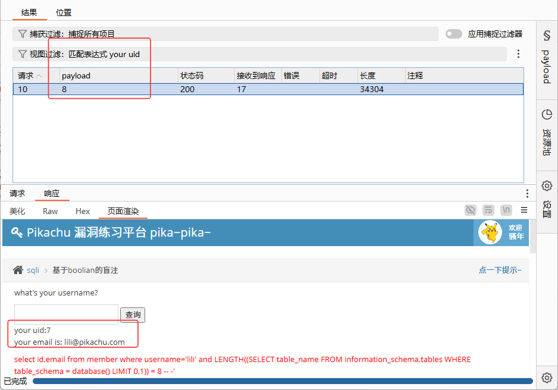Image resolution: width=558 pixels, height=390 pixels.
Task: Click the capture filter bar 捕捉所有项目
Action: point(225,34)
